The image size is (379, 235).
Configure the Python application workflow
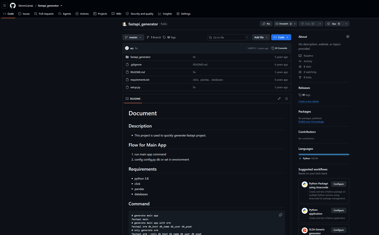(338, 210)
